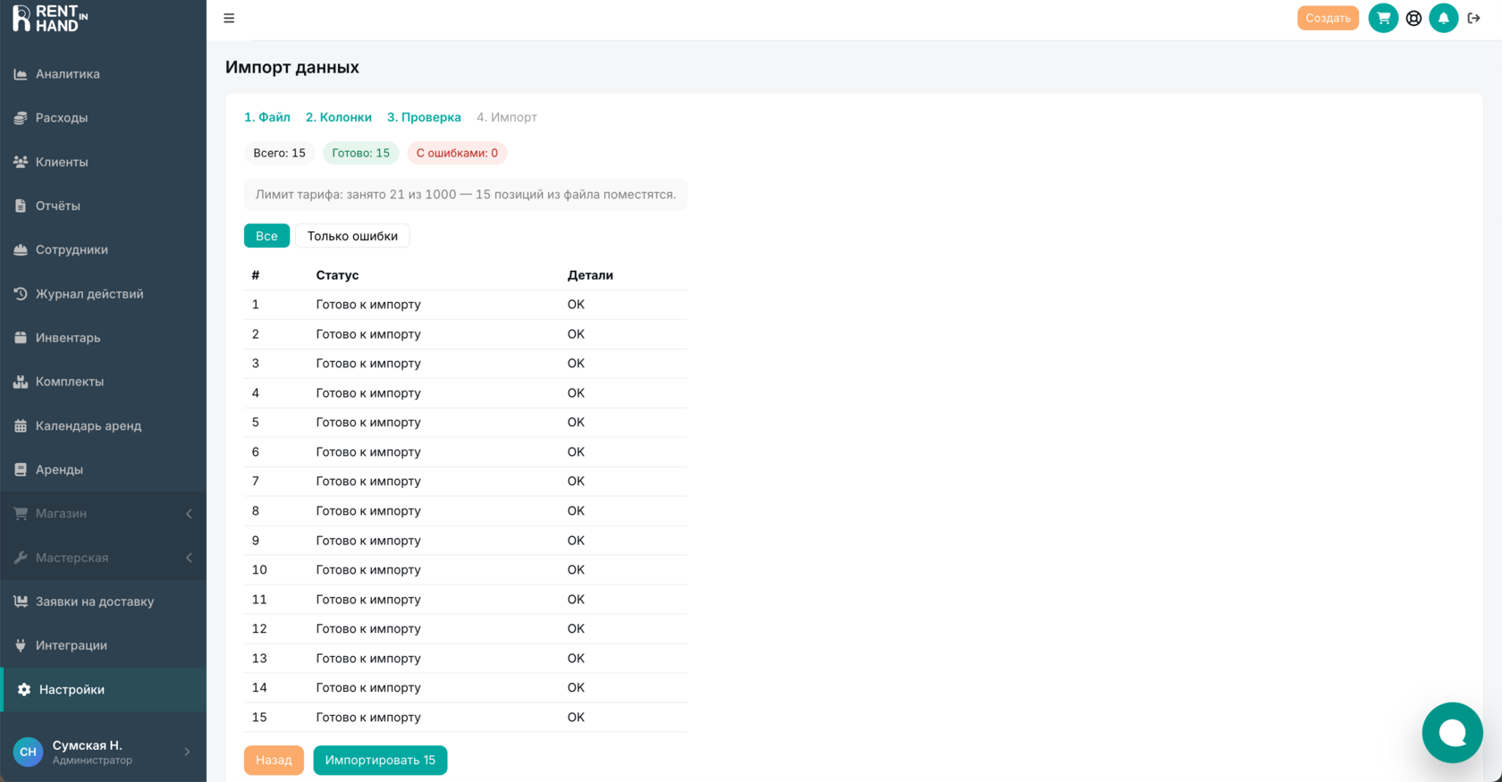Expand the Мастерская submenu arrow

tap(189, 558)
